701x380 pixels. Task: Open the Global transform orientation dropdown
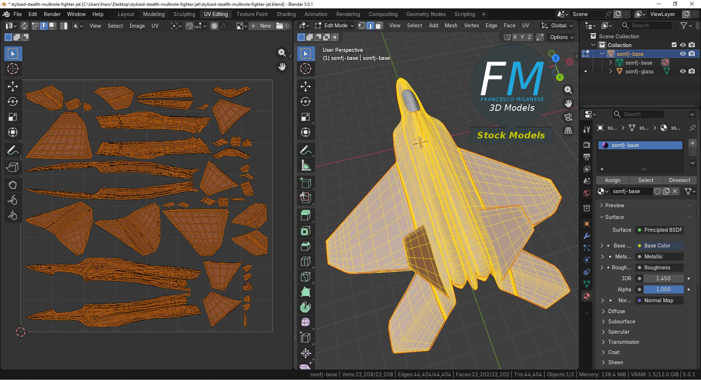coord(557,26)
